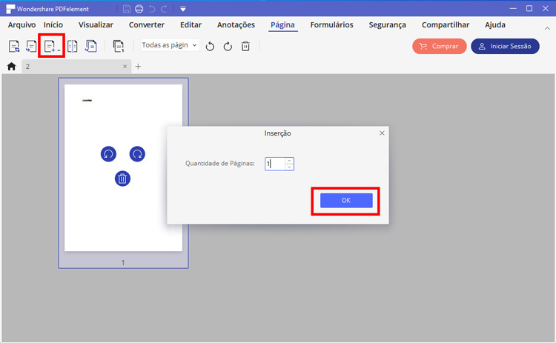Viewport: 556px width, 343px height.
Task: Click the save icon in title bar
Action: pos(127,9)
